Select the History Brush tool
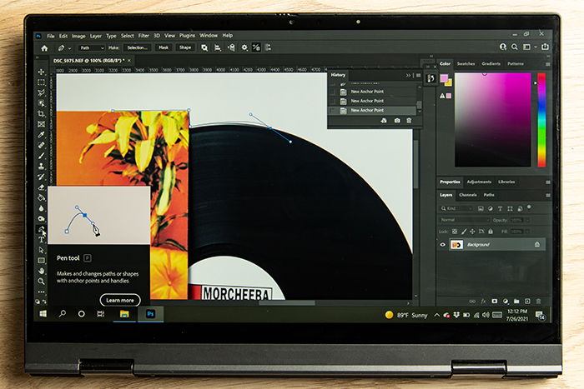Viewport: 584px width, 389px height. click(42, 177)
